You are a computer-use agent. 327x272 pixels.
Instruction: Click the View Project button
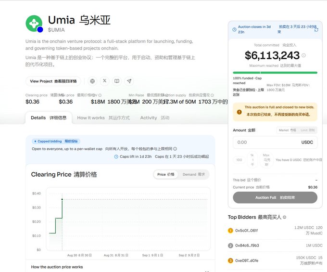pos(53,81)
